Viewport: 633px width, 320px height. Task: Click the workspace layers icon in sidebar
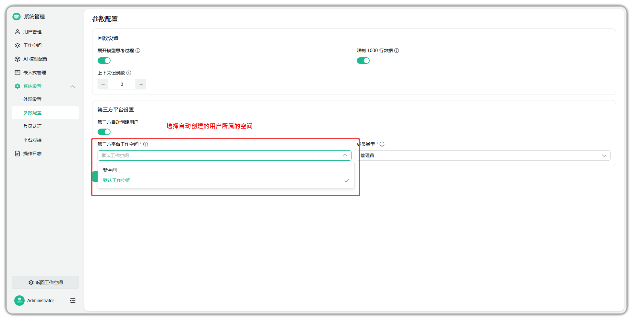click(18, 45)
